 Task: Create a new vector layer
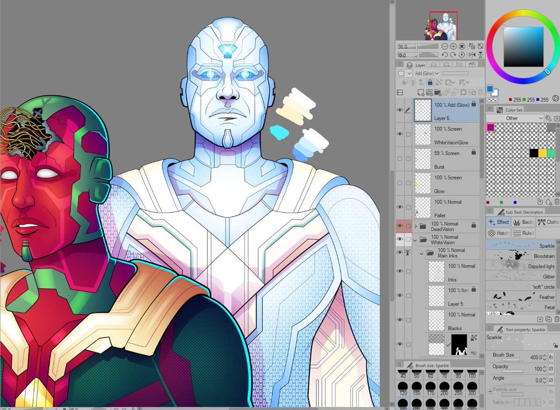click(429, 92)
